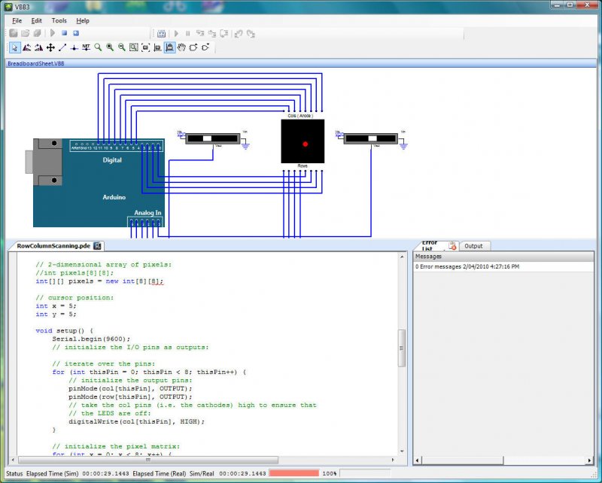Select the hand pan tool

181,47
